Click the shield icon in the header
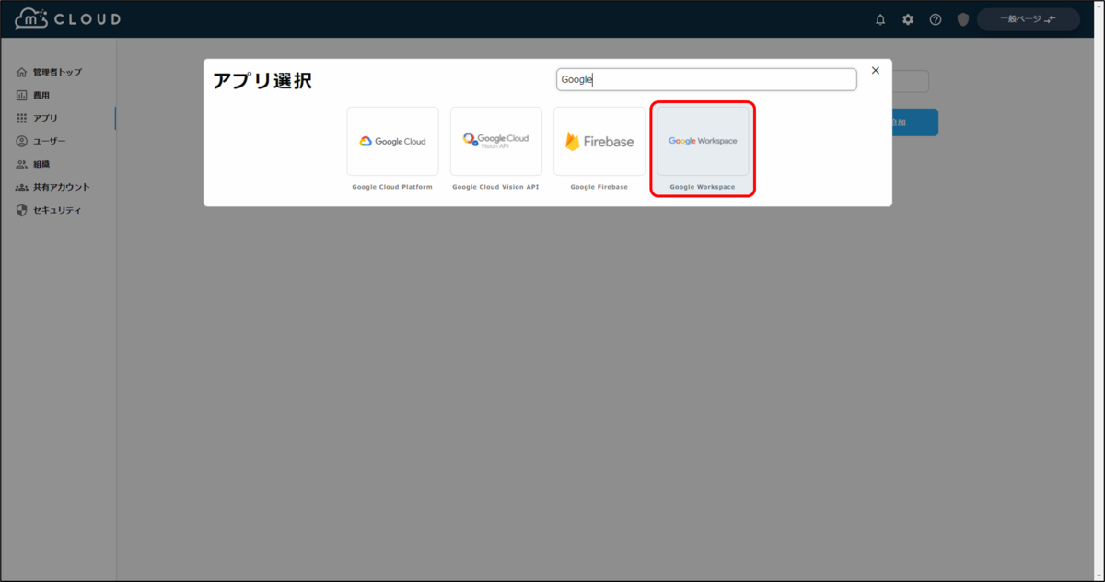The height and width of the screenshot is (582, 1105). (963, 19)
